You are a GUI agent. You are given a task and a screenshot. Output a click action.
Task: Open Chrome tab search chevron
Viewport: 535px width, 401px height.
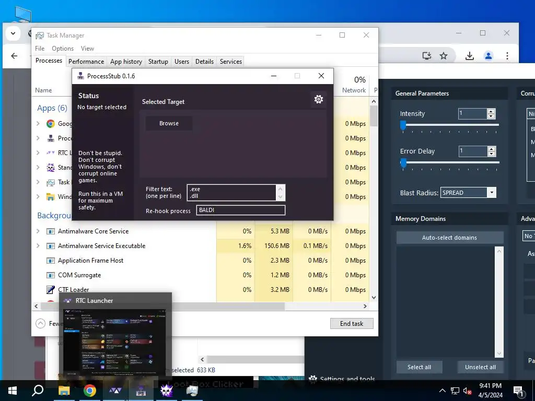coord(13,33)
